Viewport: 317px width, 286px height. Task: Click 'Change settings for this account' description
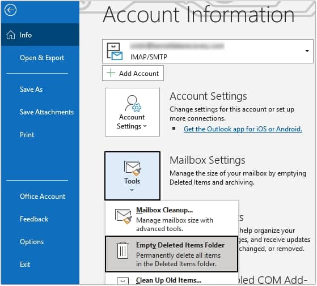232,114
